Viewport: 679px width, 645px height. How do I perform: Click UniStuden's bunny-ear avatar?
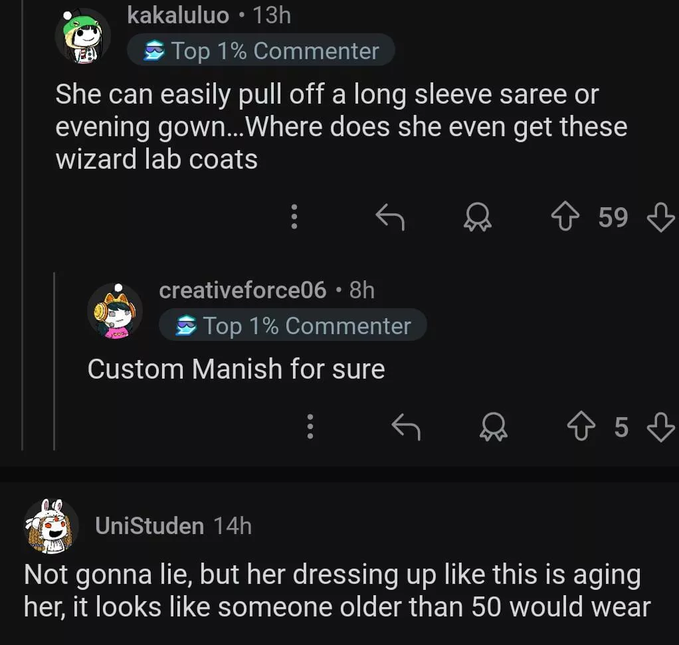pyautogui.click(x=51, y=525)
